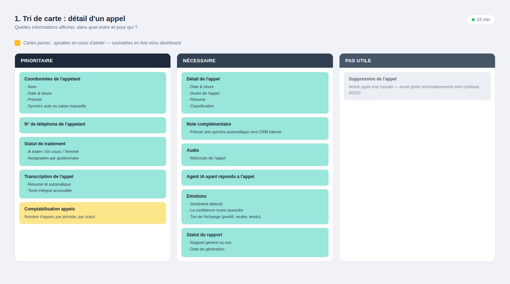Select the Transcription de l'appel card
The height and width of the screenshot is (284, 510).
[93, 184]
